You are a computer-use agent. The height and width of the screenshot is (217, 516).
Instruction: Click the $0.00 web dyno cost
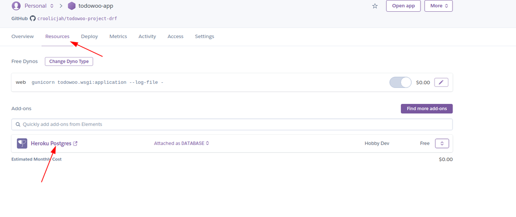coord(423,83)
